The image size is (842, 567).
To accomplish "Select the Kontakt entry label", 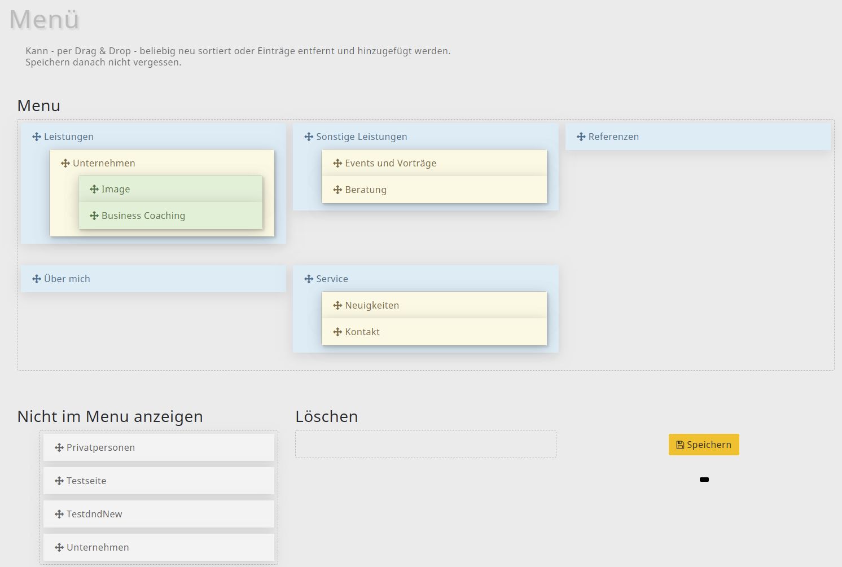I will tap(362, 332).
